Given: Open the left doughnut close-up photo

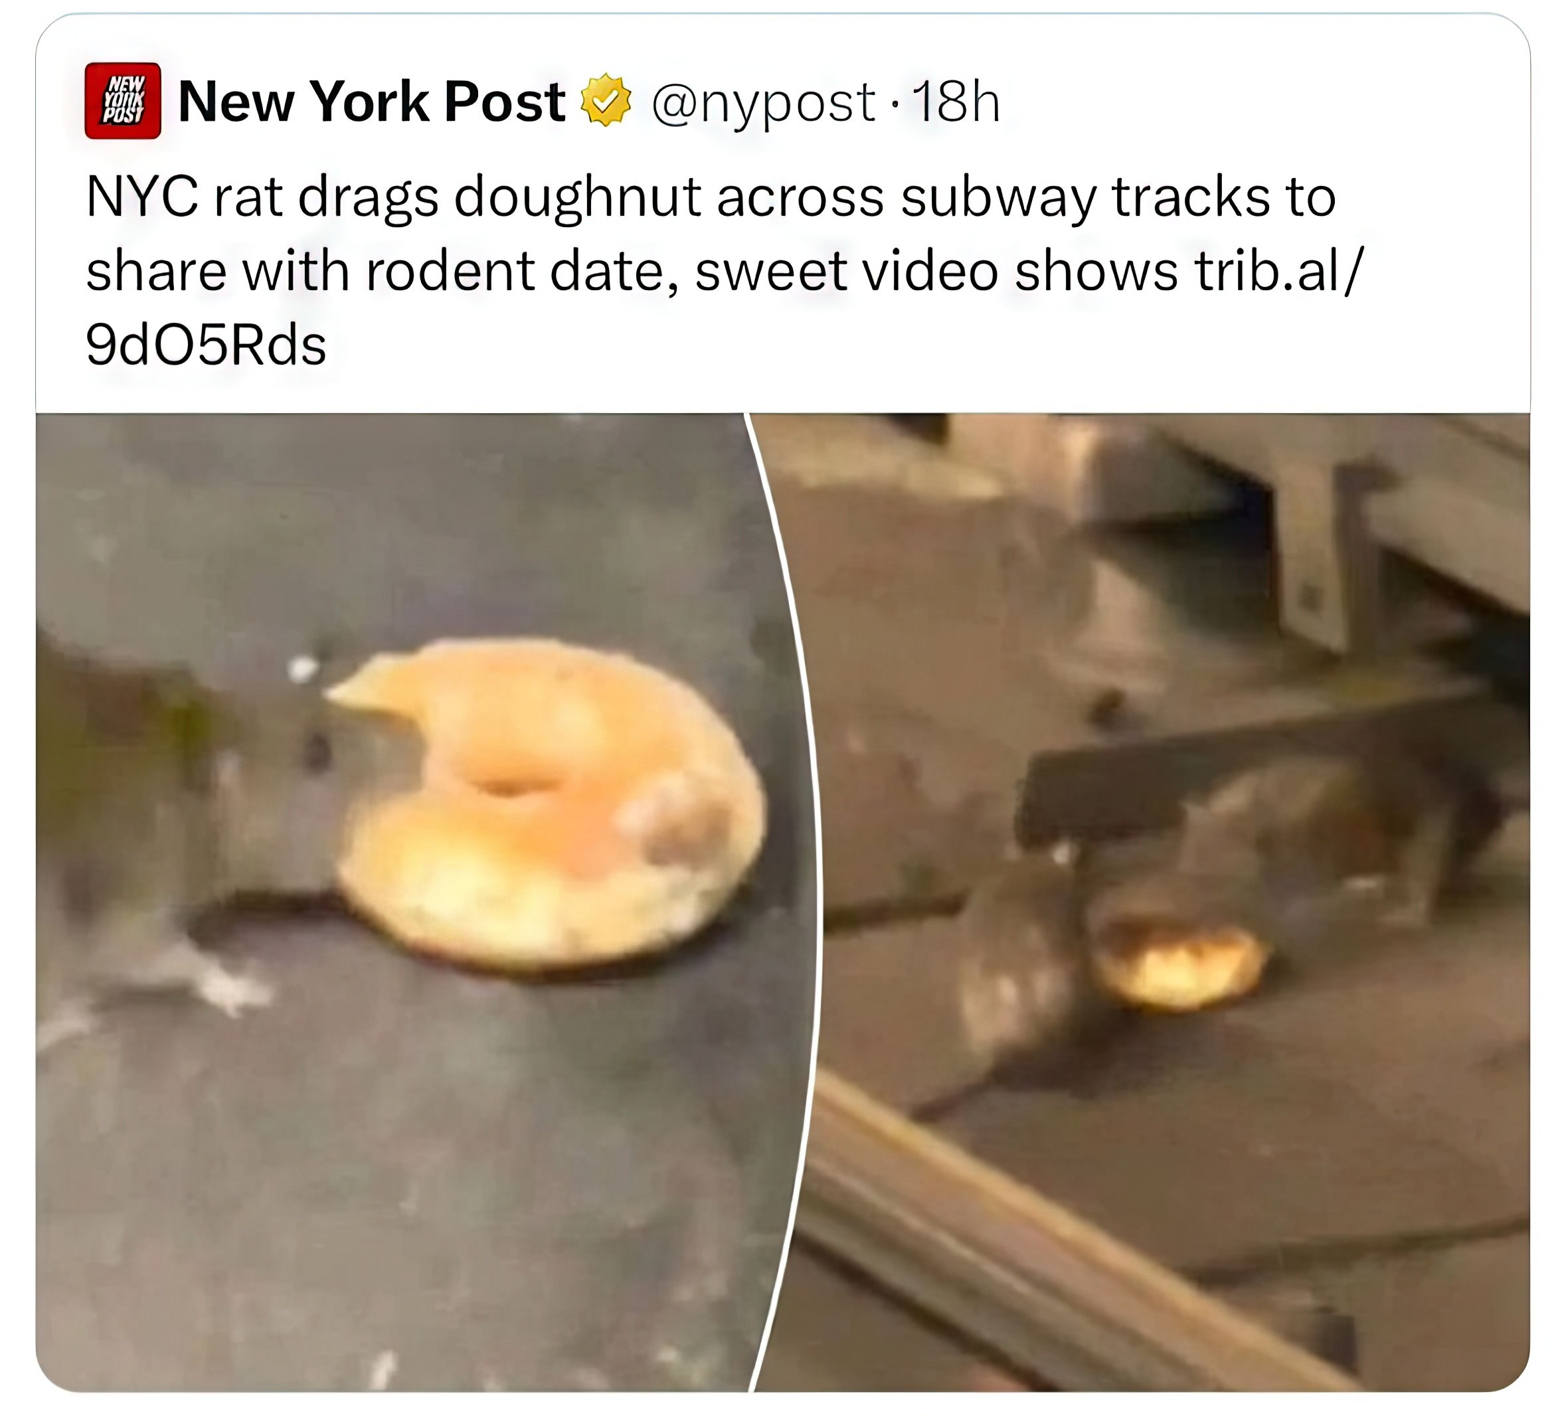Looking at the screenshot, I should [x=427, y=902].
